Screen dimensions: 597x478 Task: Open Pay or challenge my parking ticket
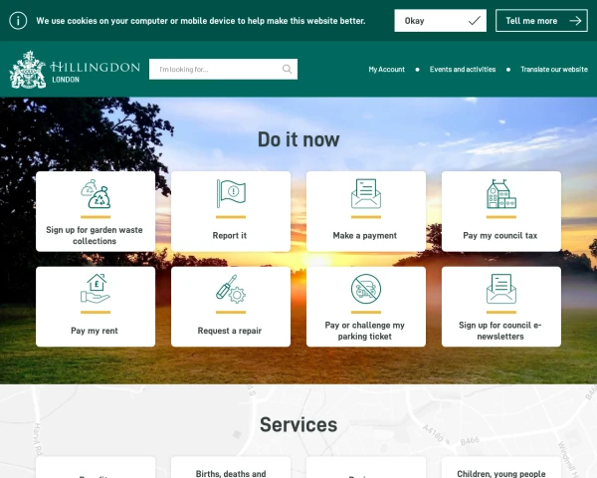tap(366, 307)
